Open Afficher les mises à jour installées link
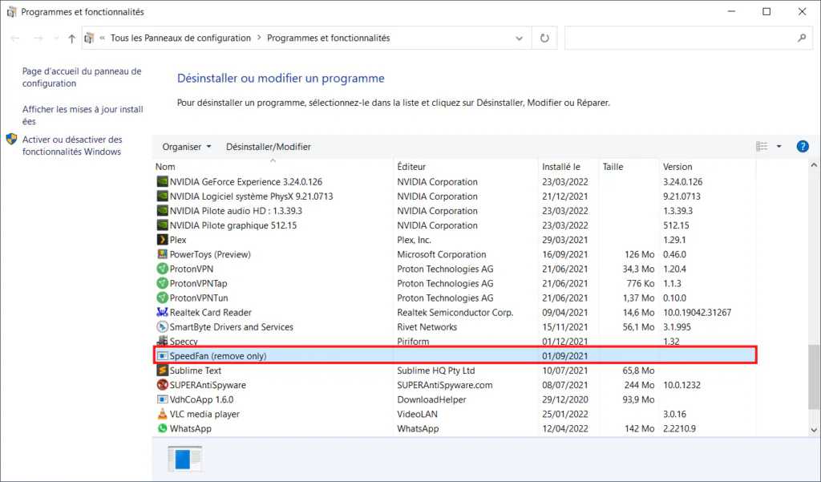821x482 pixels. click(83, 115)
